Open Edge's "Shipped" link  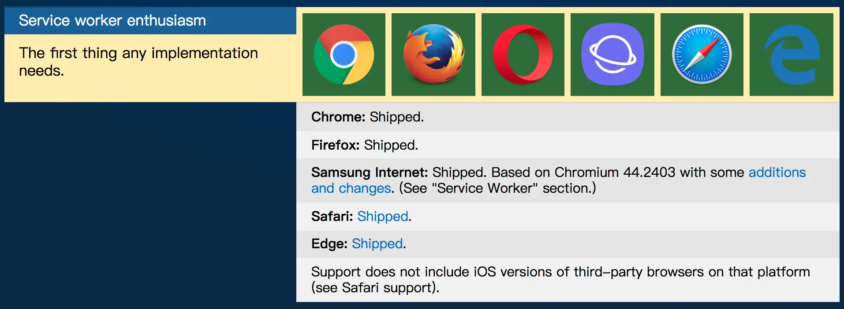[377, 244]
